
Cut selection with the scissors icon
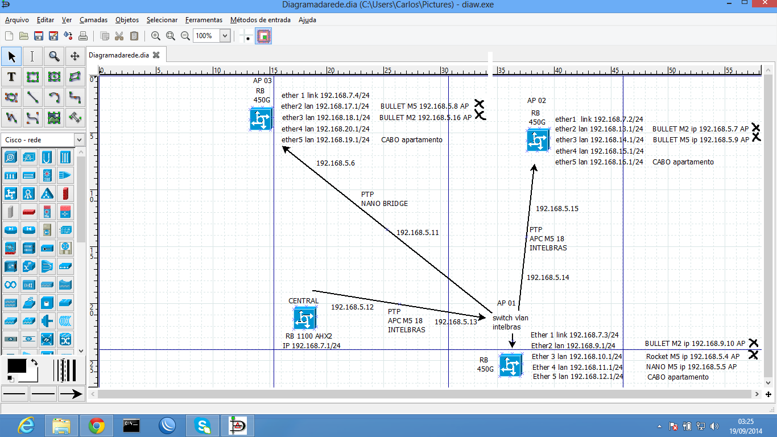pos(119,36)
